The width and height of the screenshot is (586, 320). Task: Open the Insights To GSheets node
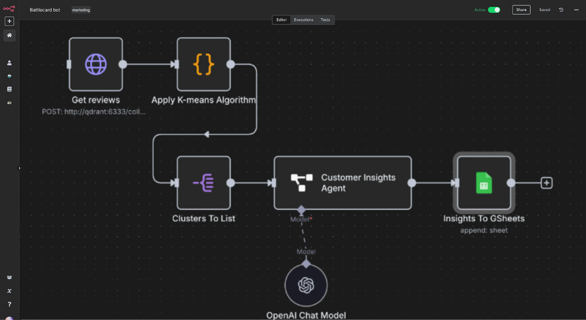pos(483,182)
